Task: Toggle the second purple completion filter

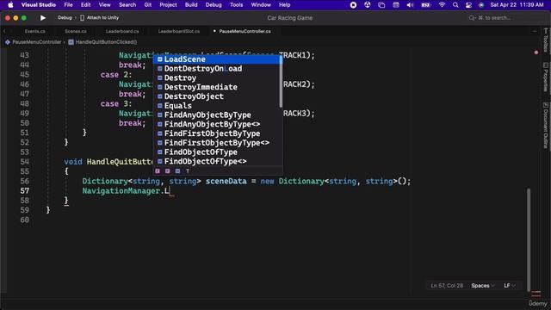Action: [x=168, y=170]
